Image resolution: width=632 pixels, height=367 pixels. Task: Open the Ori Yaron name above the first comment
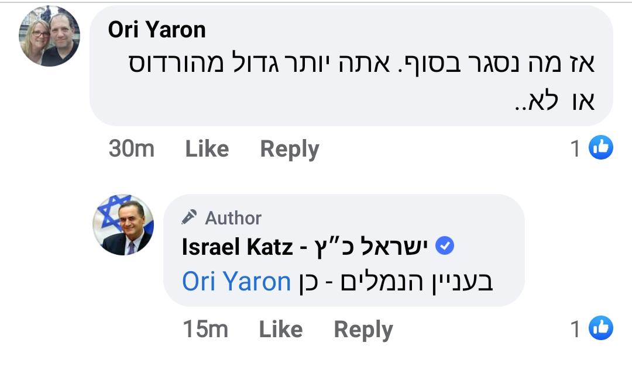click(x=157, y=30)
